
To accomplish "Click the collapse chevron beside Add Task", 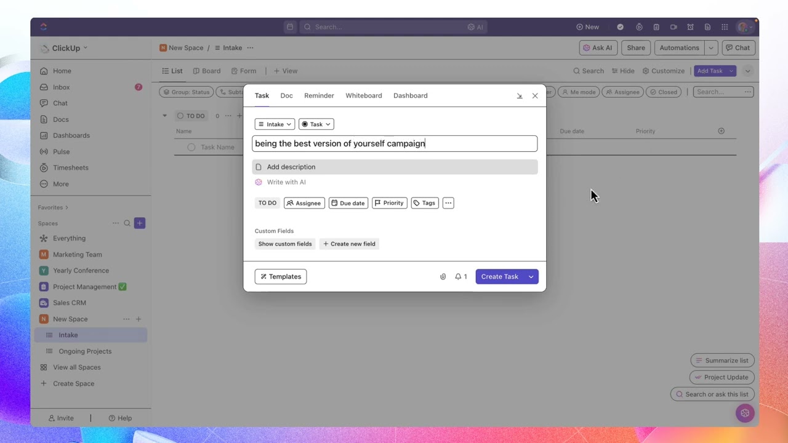I will (748, 71).
